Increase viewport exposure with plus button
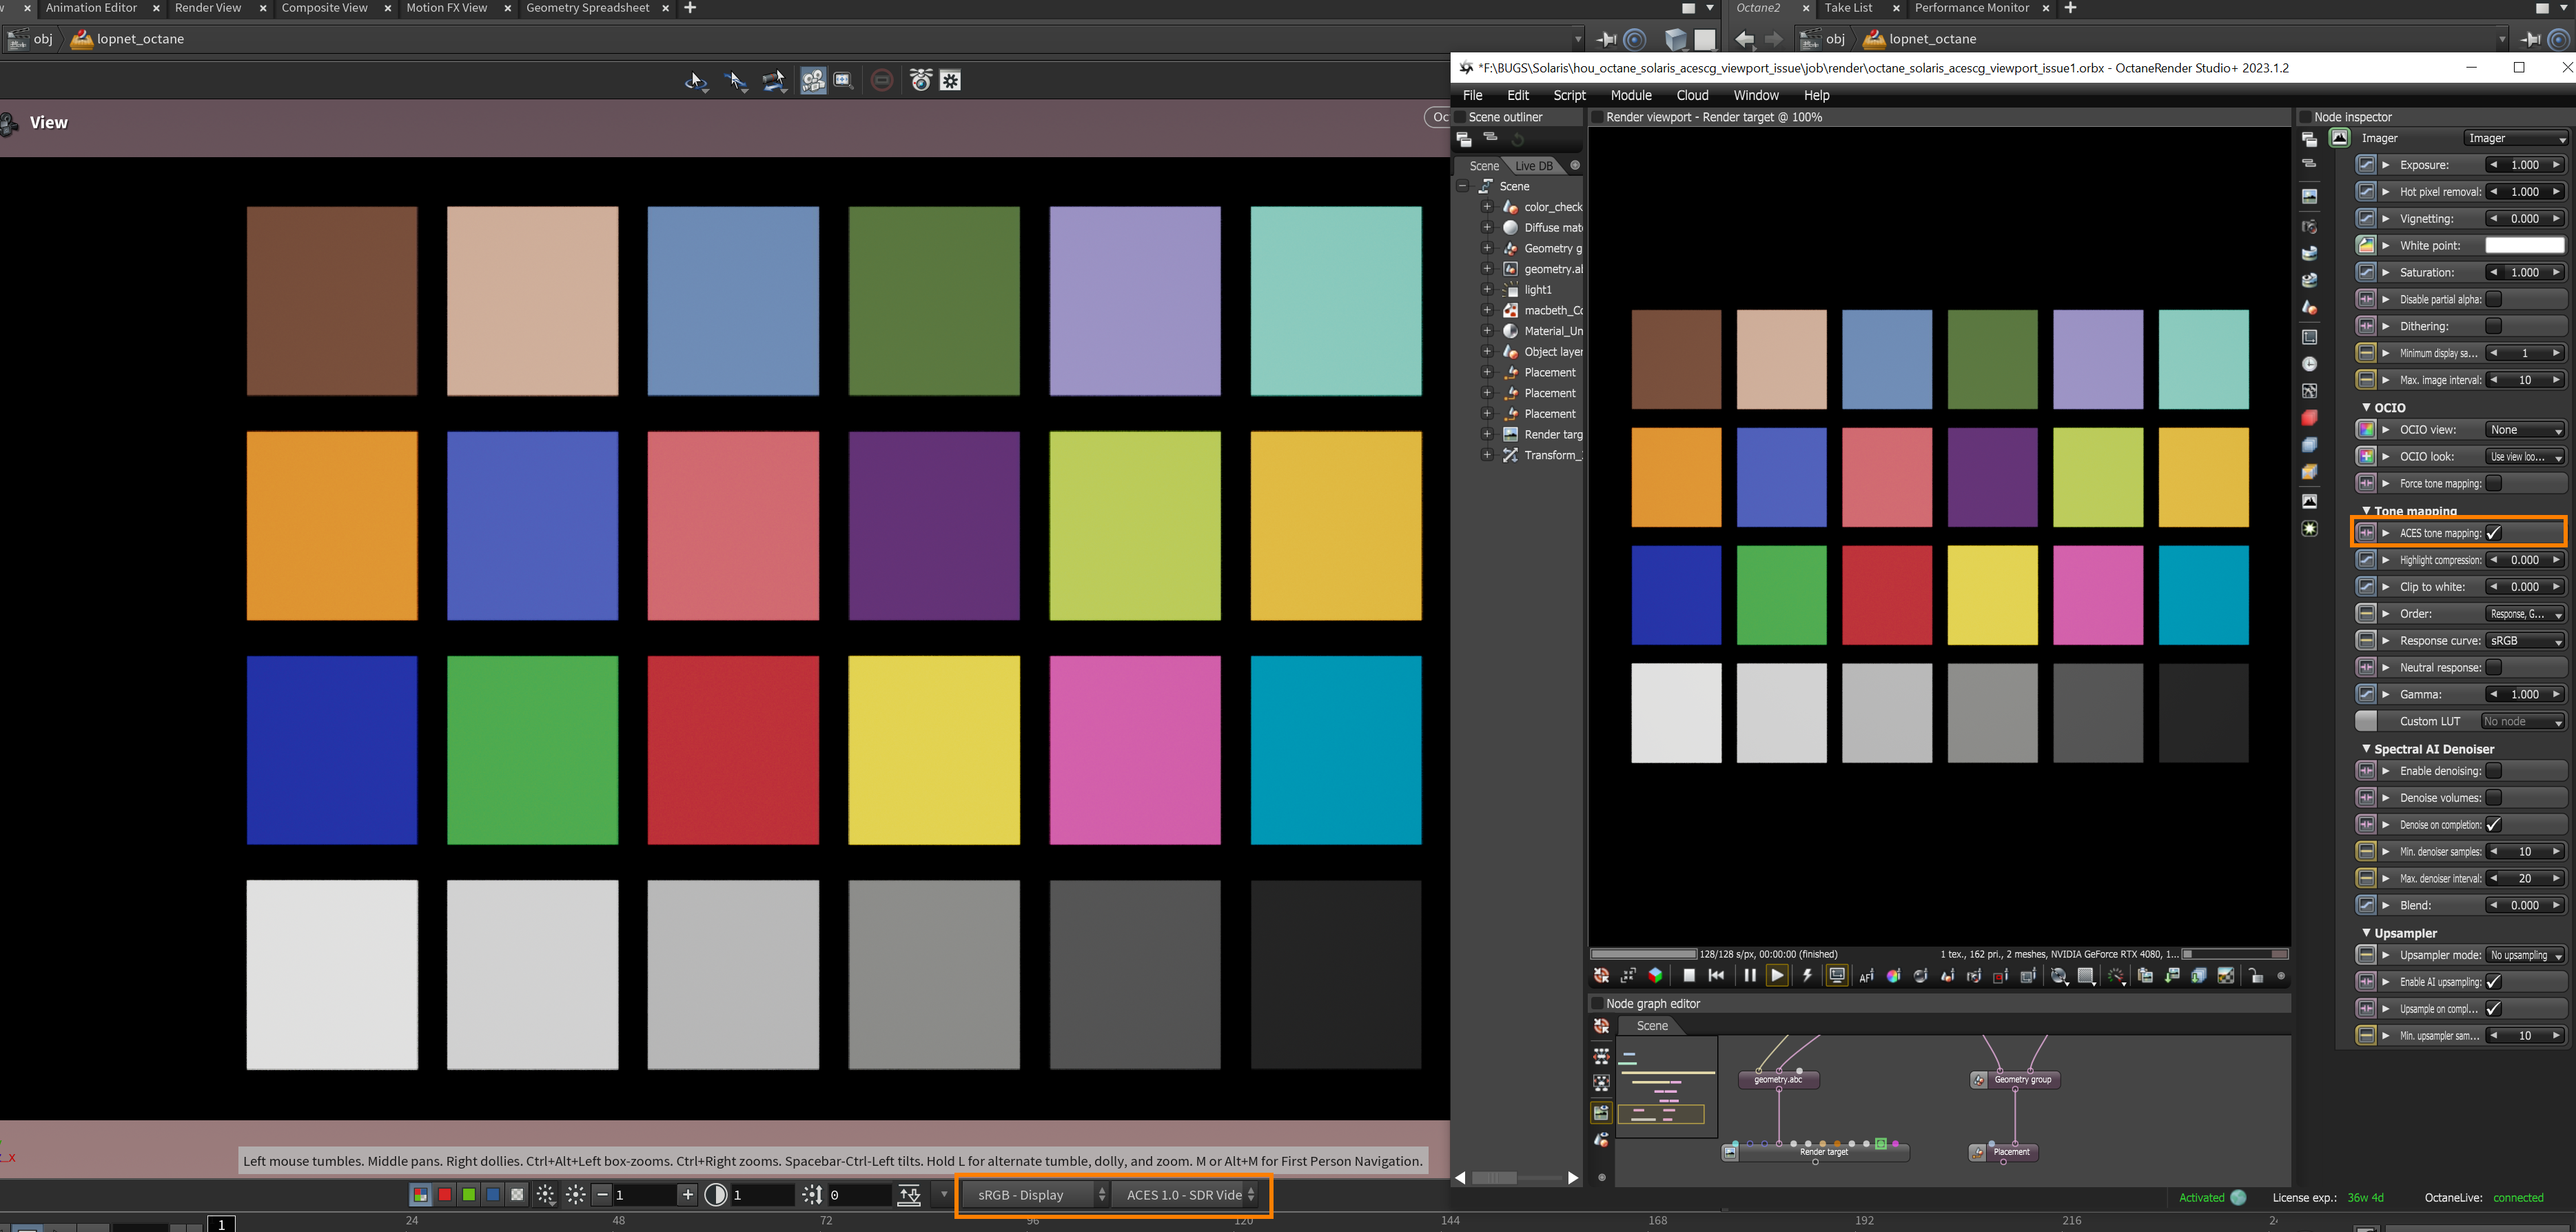This screenshot has width=2576, height=1232. (x=687, y=1195)
